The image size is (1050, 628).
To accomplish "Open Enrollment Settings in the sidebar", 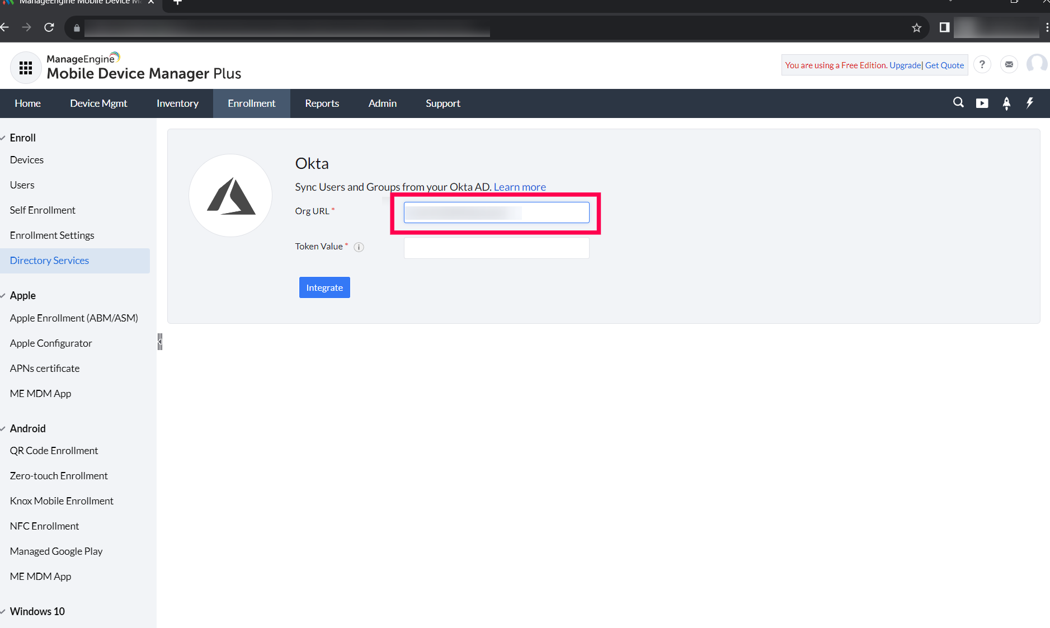I will [52, 235].
